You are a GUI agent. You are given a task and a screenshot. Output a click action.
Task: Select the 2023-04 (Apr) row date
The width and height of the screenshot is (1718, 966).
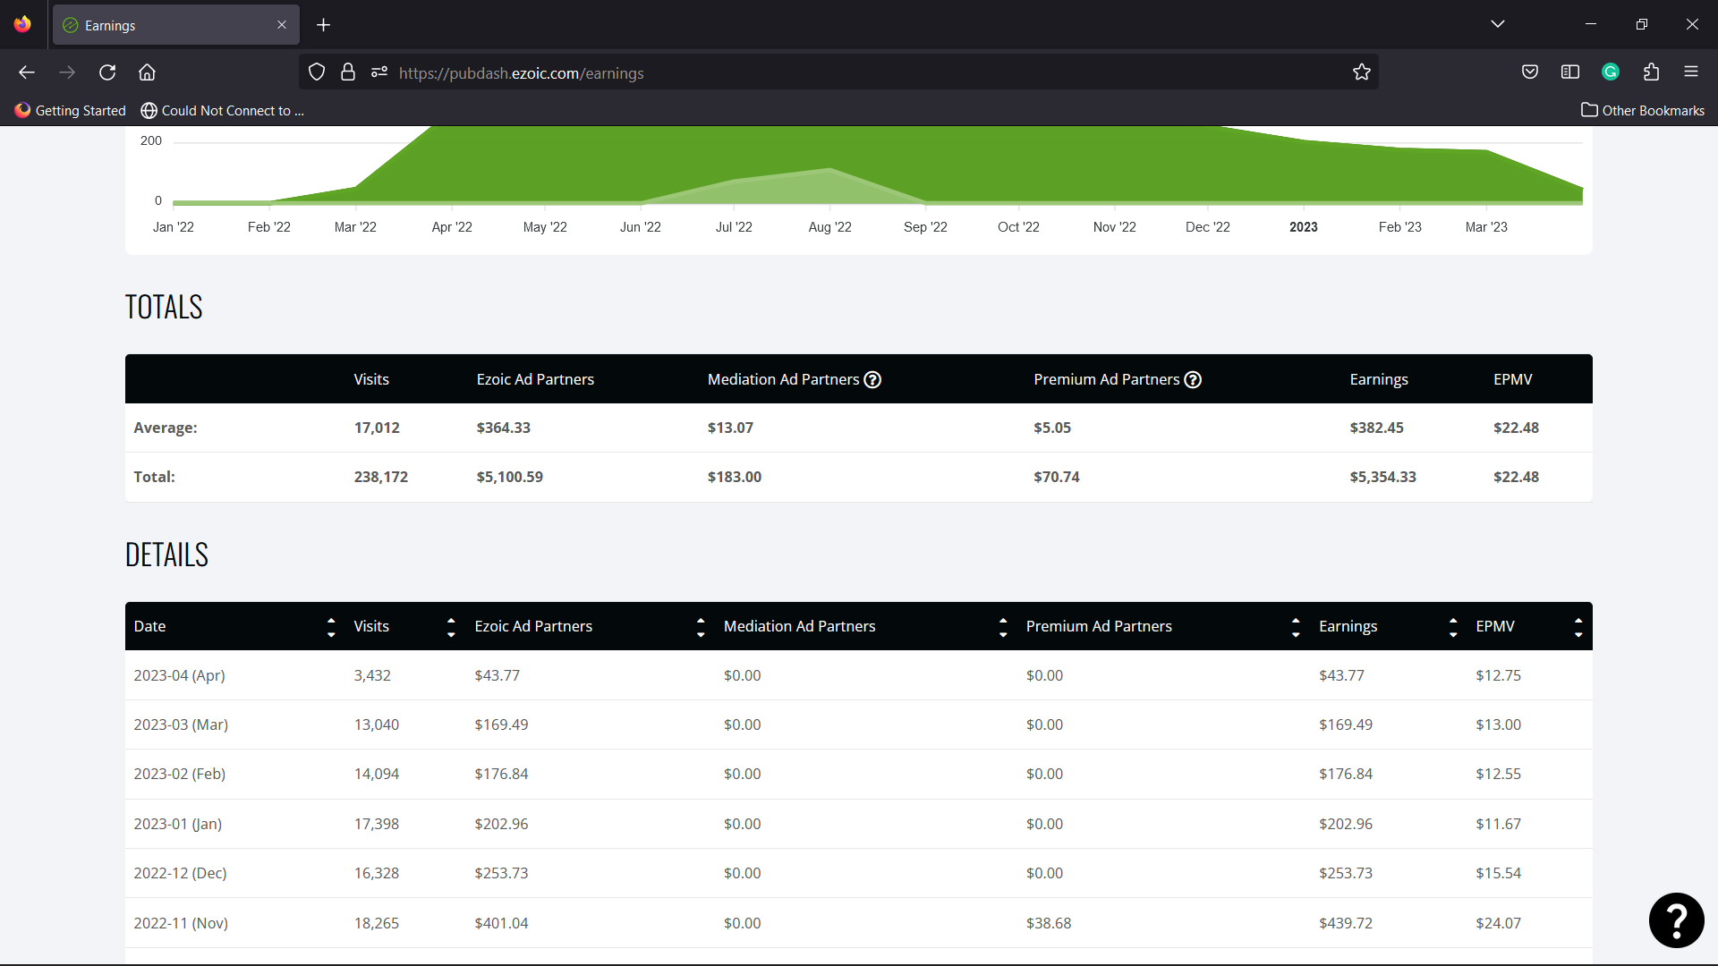pos(179,676)
